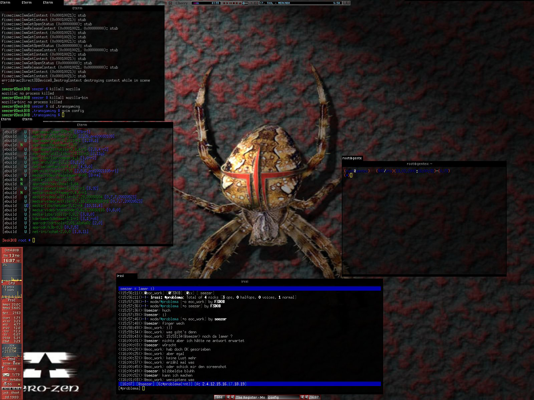
Task: Click the XMMS elapsed time 01:55
Action: [215, 3]
